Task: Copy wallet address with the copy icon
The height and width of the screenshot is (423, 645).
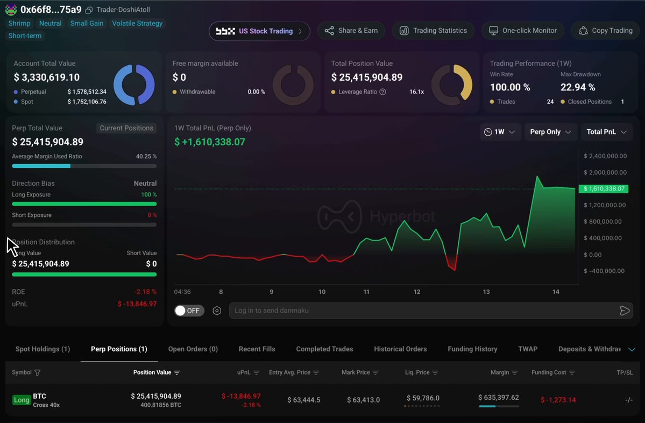Action: [x=89, y=10]
